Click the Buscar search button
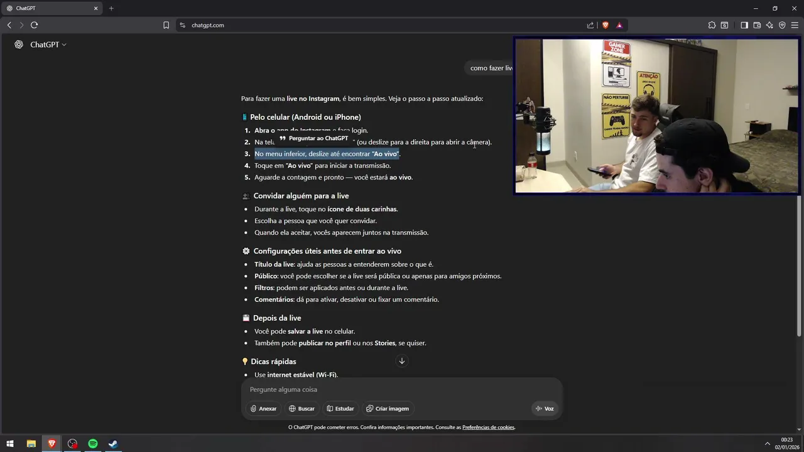The height and width of the screenshot is (452, 804). pyautogui.click(x=301, y=409)
